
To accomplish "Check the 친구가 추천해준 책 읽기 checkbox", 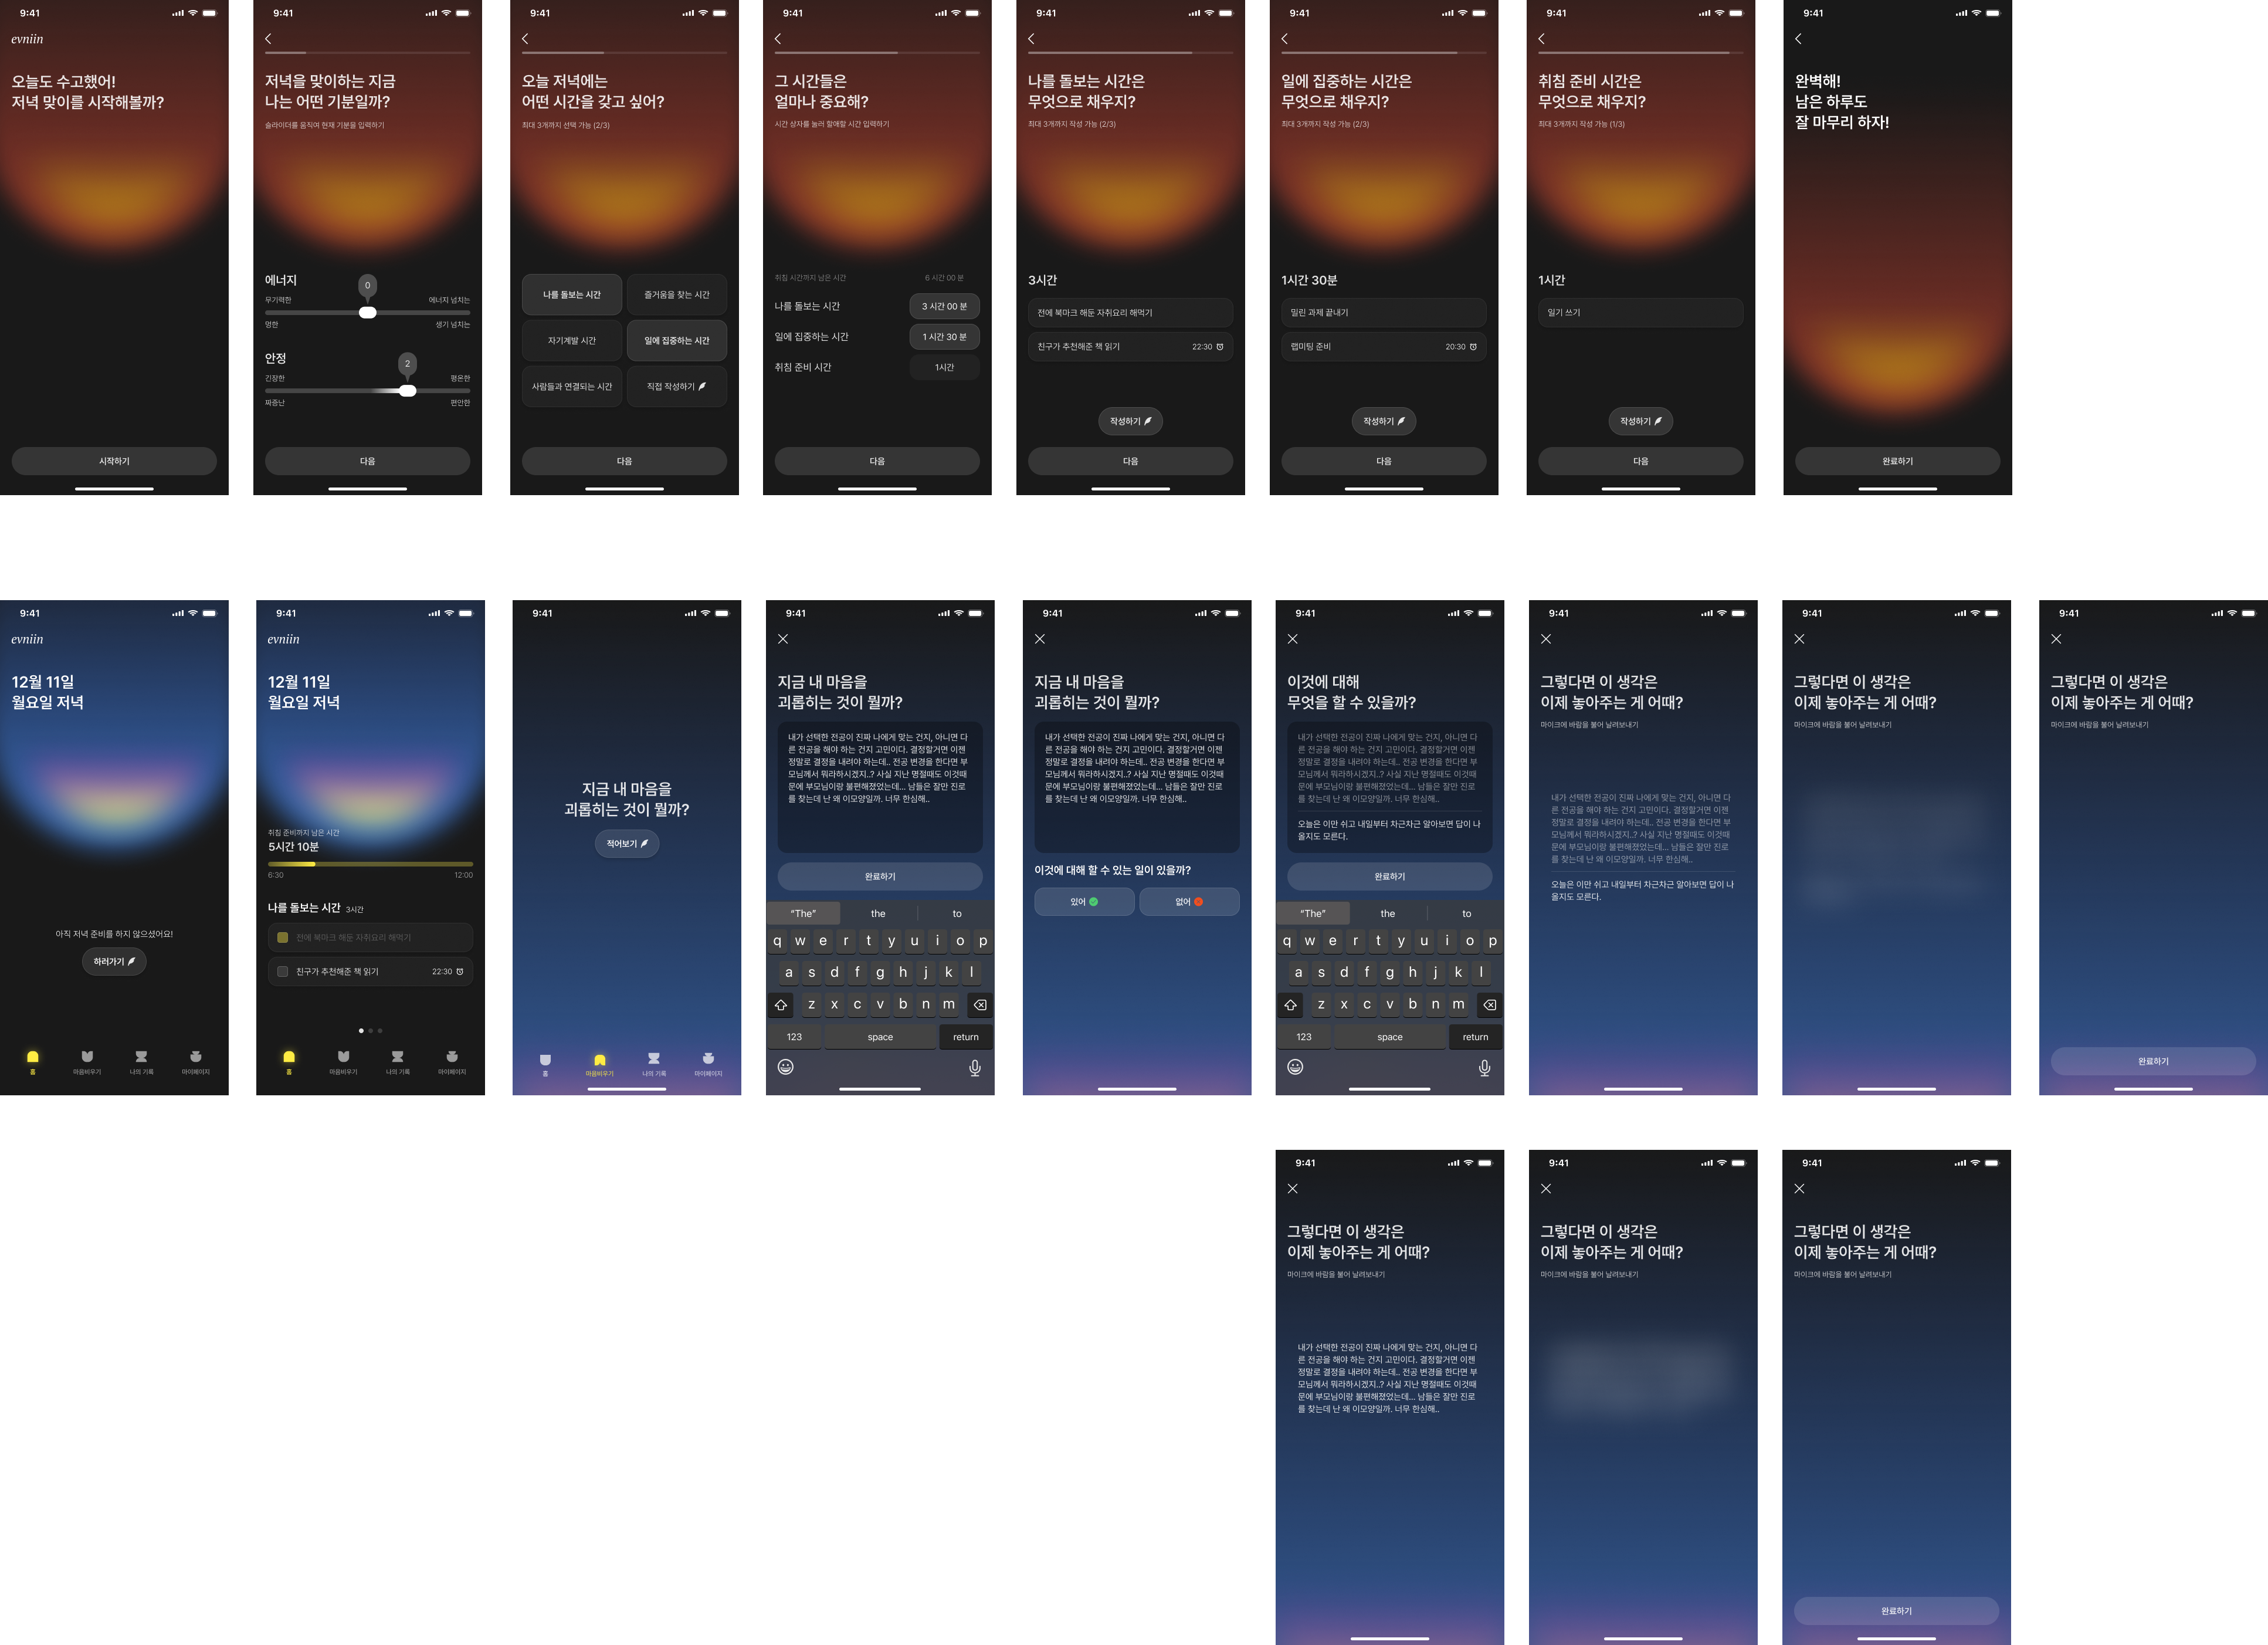I will click(x=283, y=971).
